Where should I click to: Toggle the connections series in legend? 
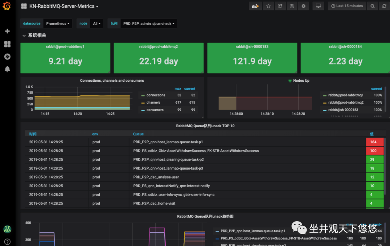coord(155,95)
